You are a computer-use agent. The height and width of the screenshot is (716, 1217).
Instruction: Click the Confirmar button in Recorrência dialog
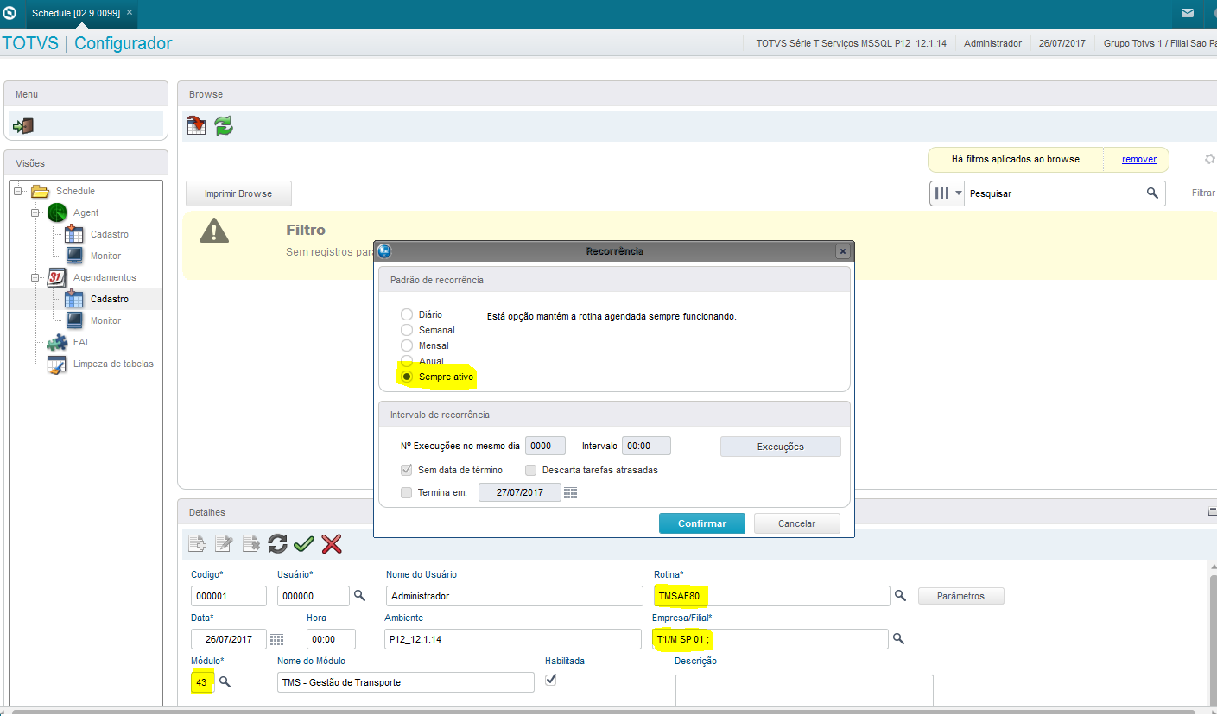coord(702,523)
